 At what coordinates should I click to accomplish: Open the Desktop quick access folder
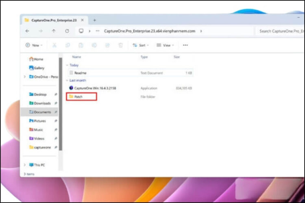38,95
